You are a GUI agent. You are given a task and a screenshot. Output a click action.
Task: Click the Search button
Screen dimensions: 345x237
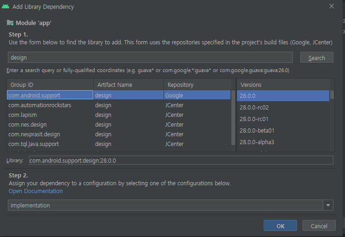click(317, 58)
